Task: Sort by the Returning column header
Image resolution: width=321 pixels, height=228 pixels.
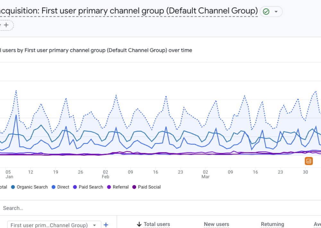Action: pos(273,224)
